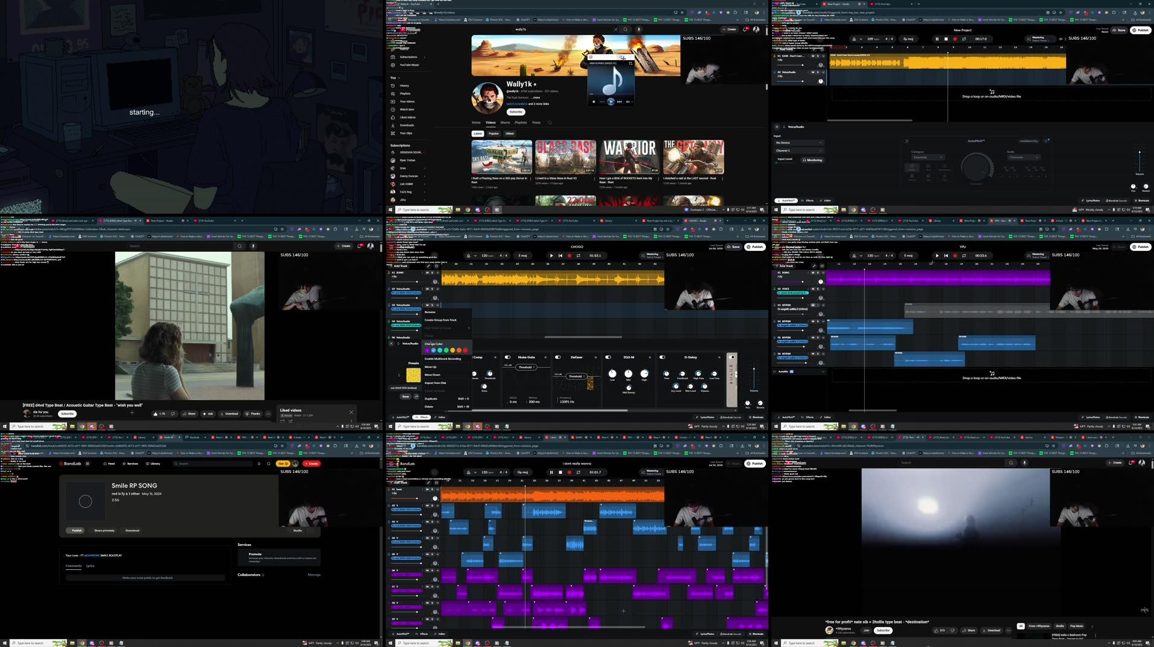Open Library in the BandLab top navigation
The width and height of the screenshot is (1154, 647).
pos(153,463)
